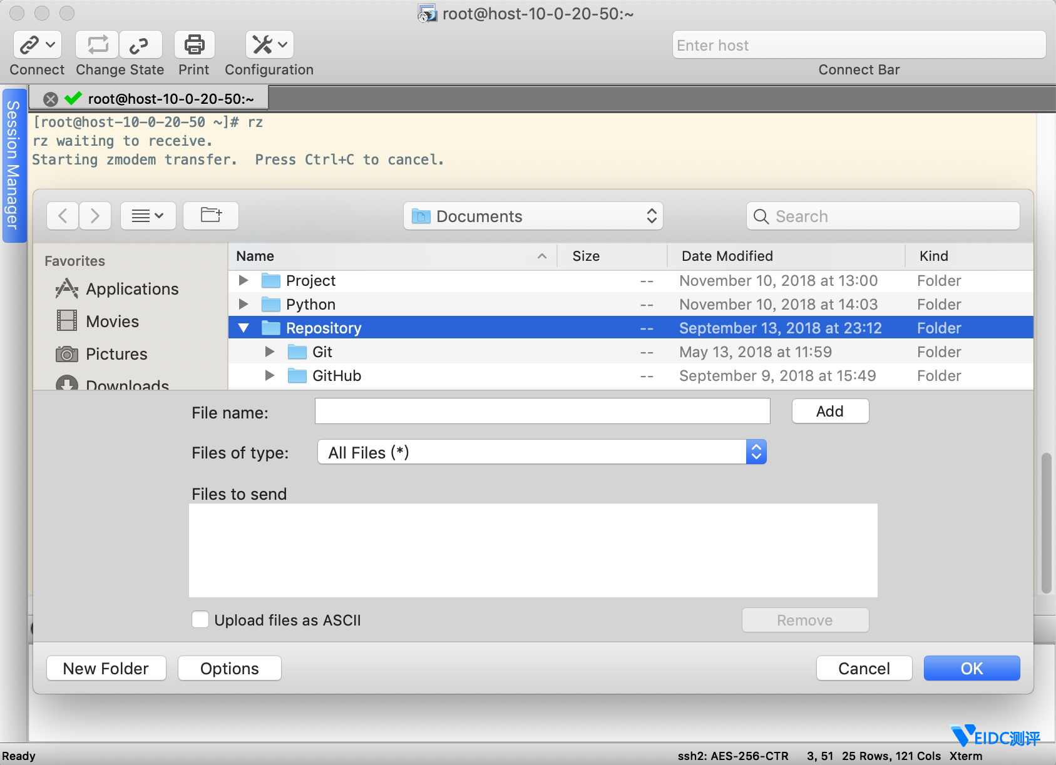Go forward with the right chevron button
Screen dimensions: 1056x765
tap(95, 216)
